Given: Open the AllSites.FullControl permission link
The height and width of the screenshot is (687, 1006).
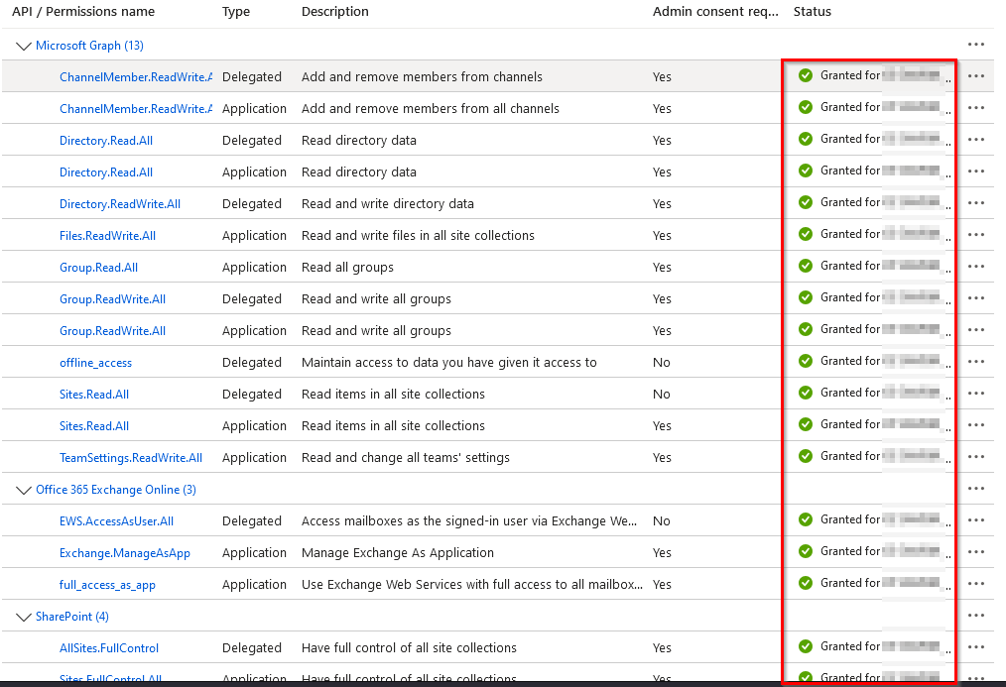Looking at the screenshot, I should 109,648.
